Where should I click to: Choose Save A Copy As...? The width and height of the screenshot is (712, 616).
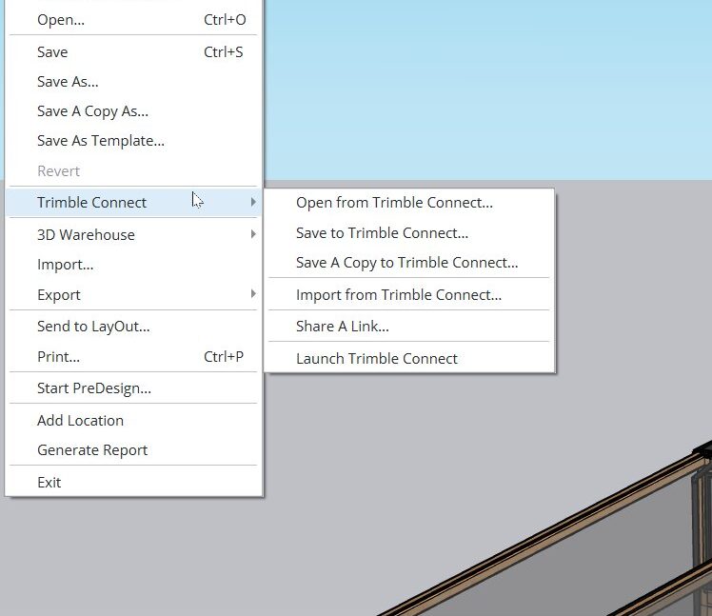pyautogui.click(x=133, y=111)
